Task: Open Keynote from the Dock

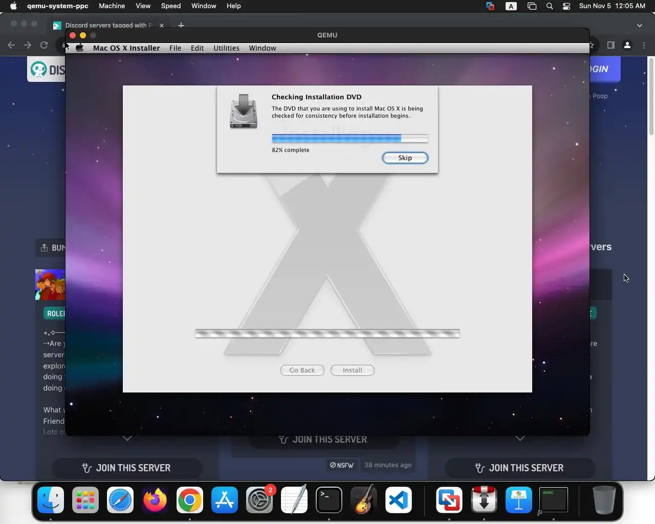Action: click(519, 499)
